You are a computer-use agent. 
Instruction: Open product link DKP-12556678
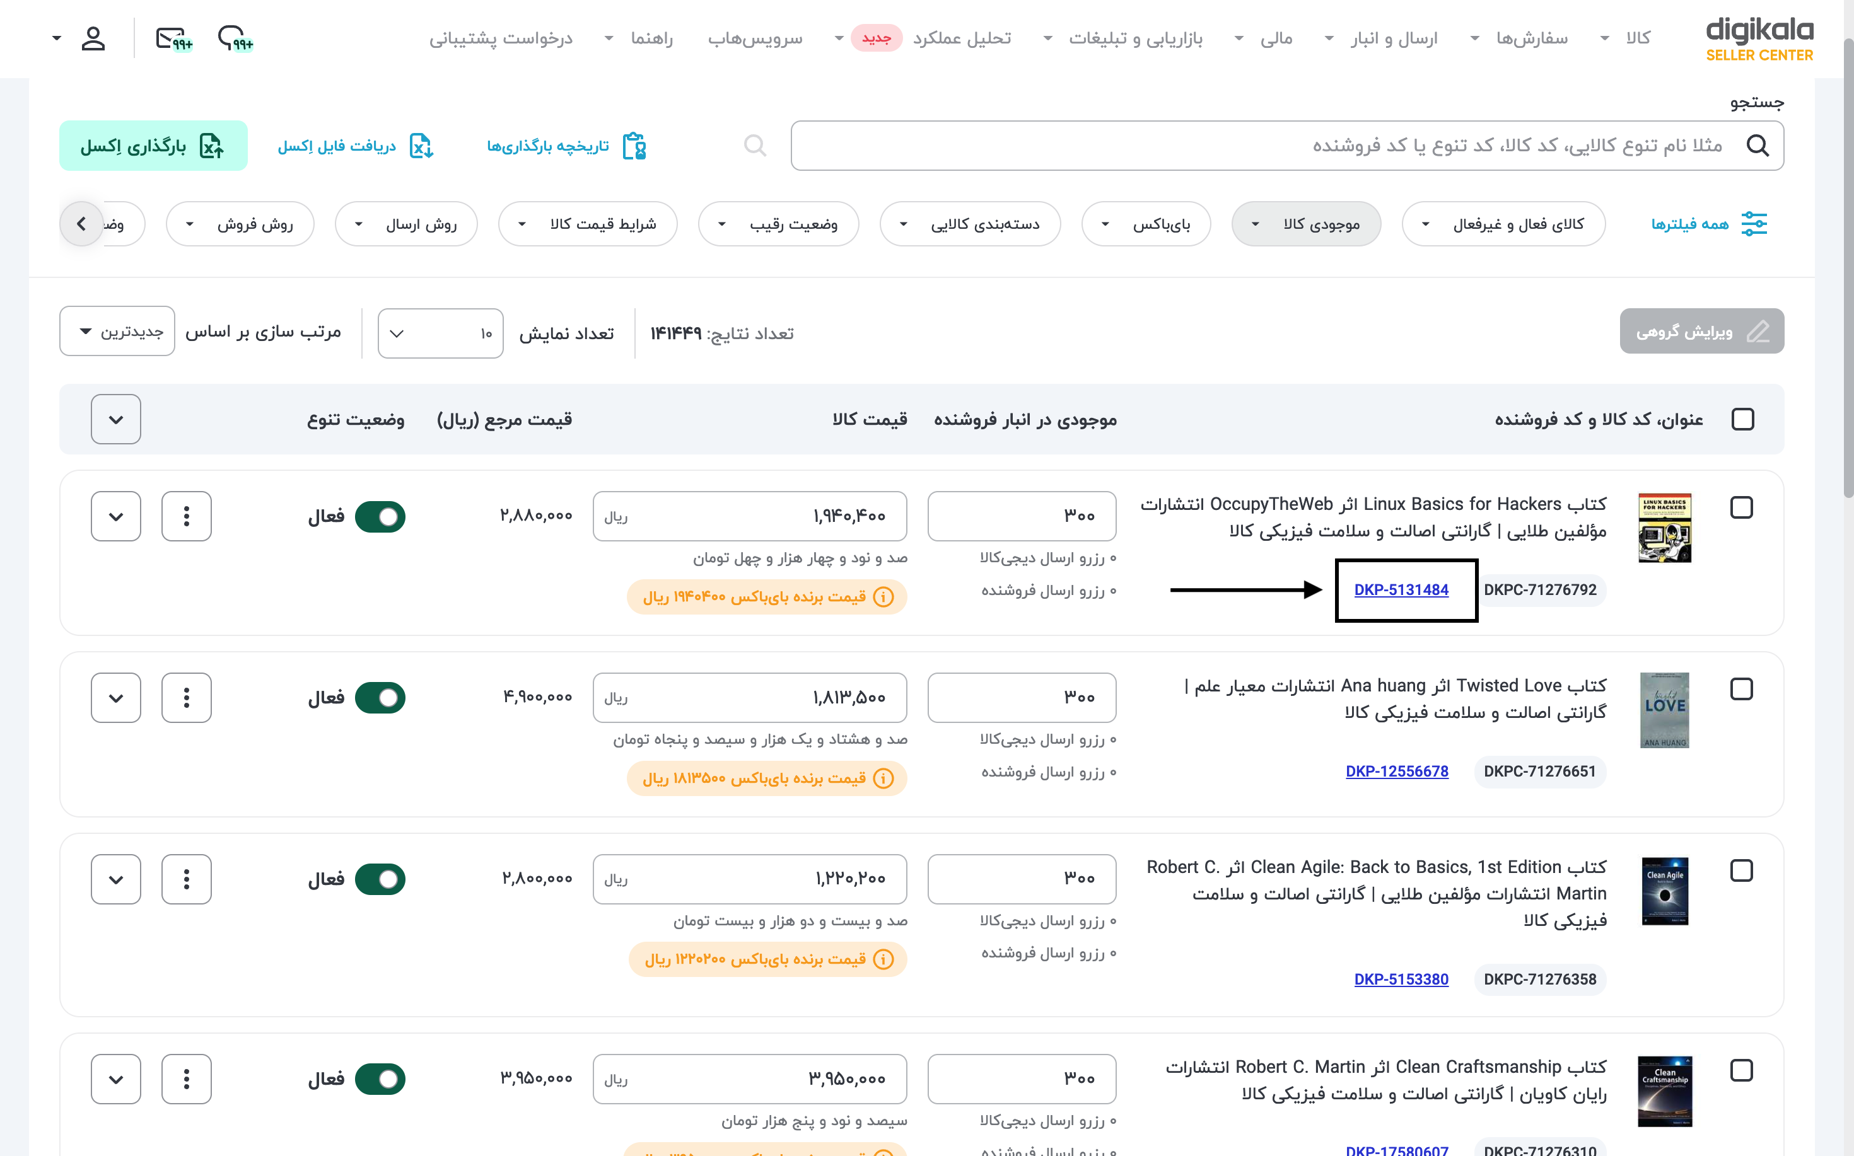click(1397, 772)
